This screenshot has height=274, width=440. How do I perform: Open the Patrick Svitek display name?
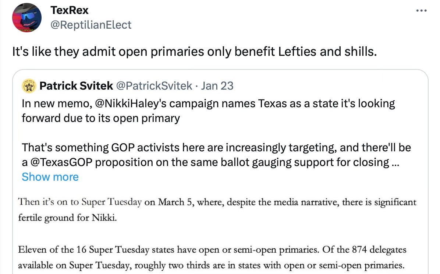click(x=76, y=86)
